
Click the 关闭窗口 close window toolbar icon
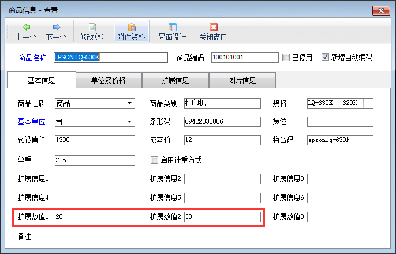point(213,27)
